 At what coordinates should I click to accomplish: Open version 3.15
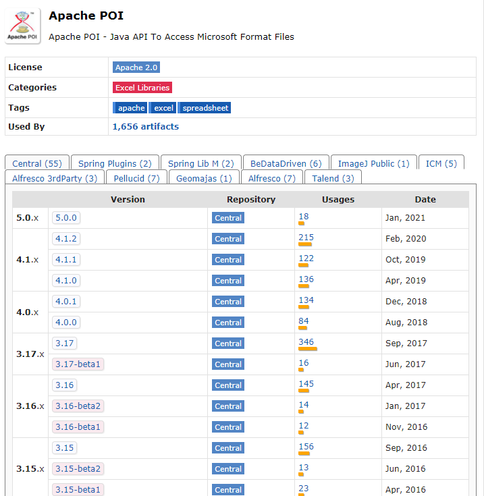[64, 447]
